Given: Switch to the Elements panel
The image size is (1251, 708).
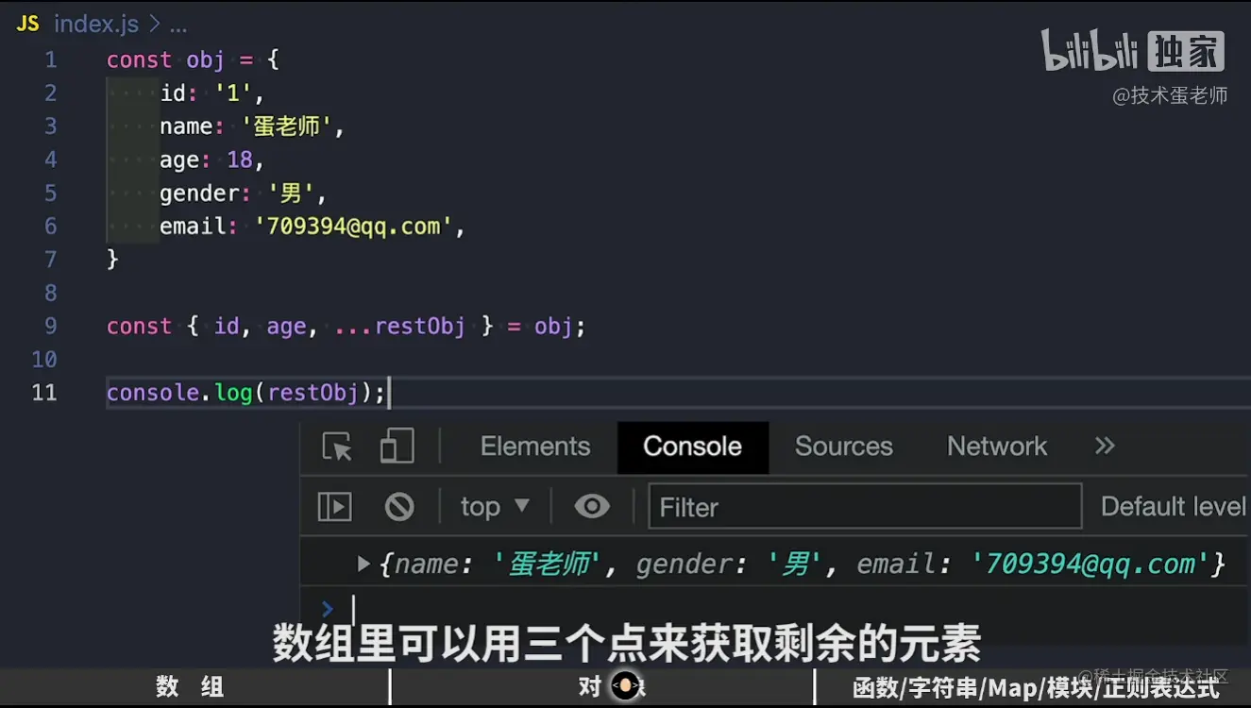Looking at the screenshot, I should point(534,446).
